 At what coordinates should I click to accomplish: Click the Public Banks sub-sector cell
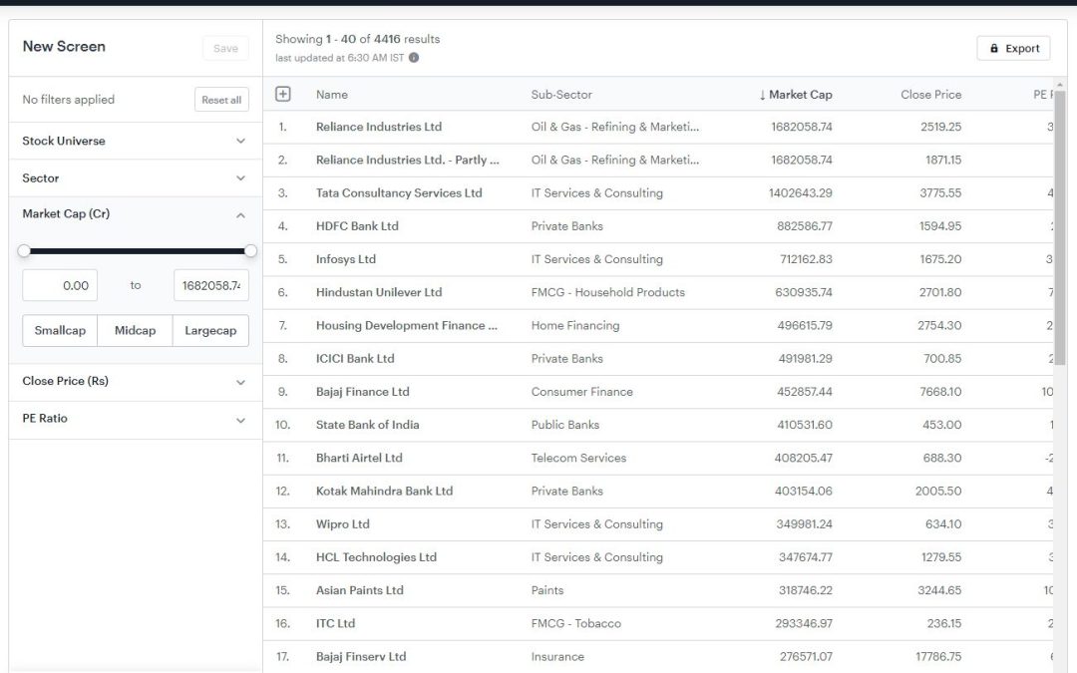[565, 425]
